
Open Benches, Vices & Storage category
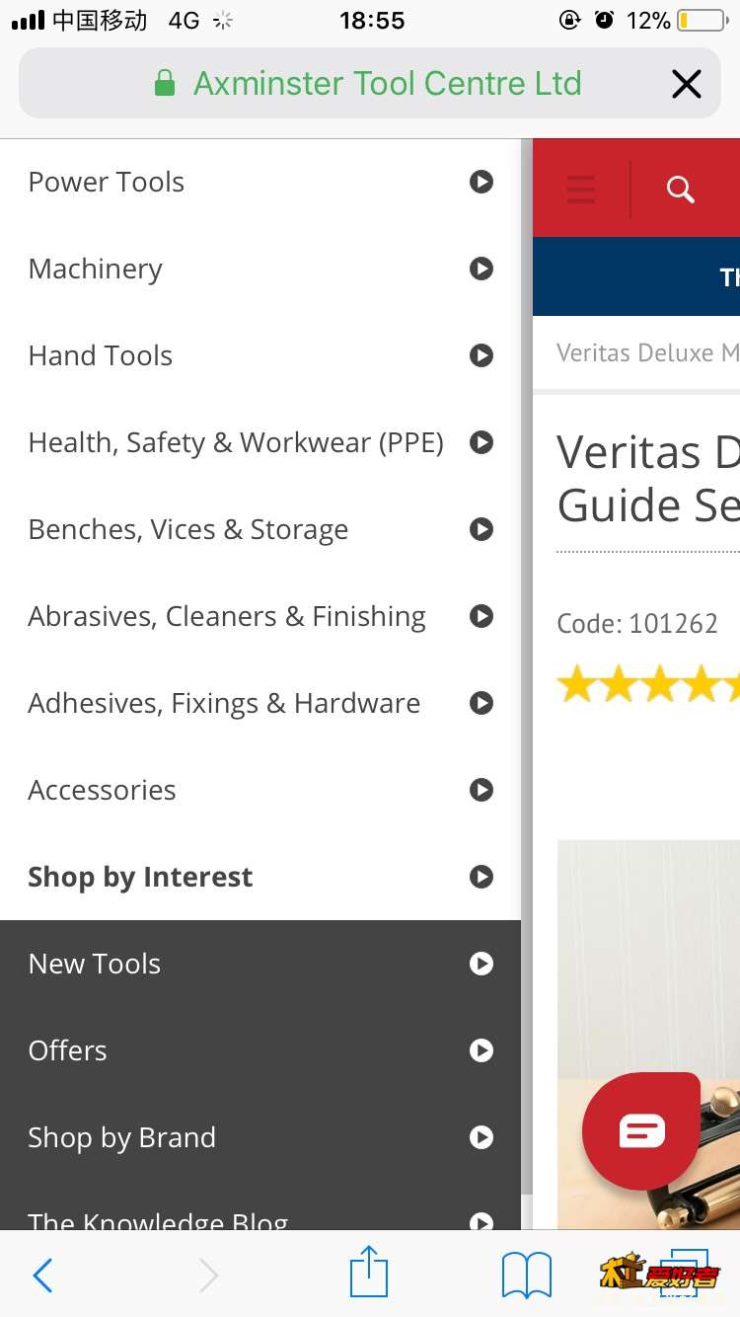pyautogui.click(x=260, y=529)
